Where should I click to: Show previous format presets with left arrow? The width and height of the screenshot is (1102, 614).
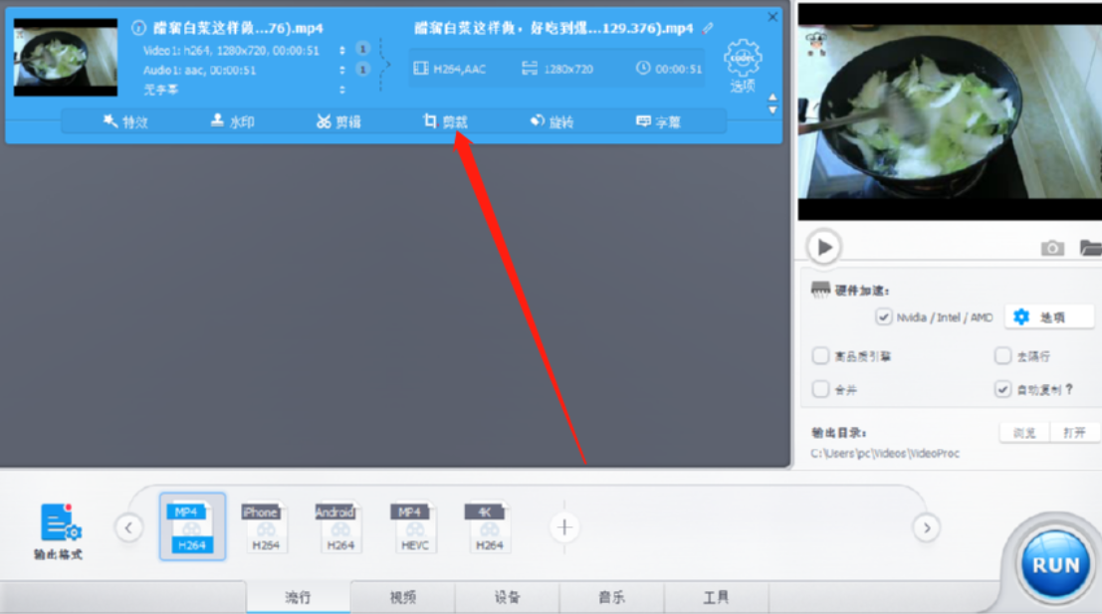(x=128, y=527)
